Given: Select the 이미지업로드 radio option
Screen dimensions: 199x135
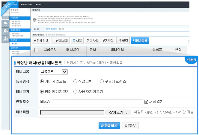Looking at the screenshot, I should pyautogui.click(x=42, y=81).
